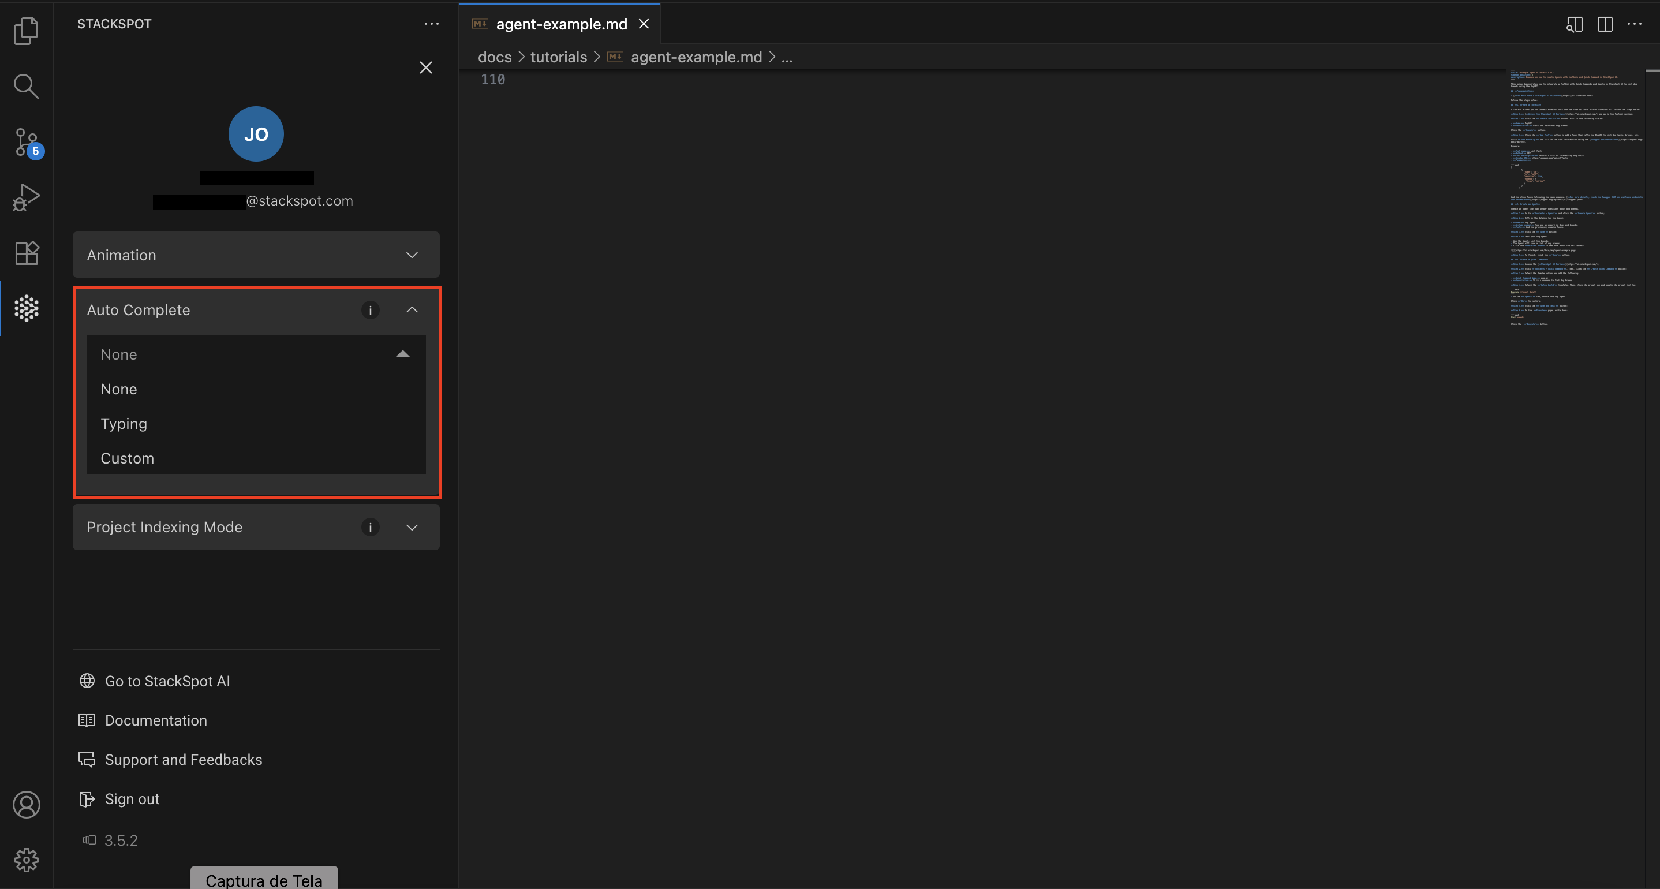Open the Accounts menu
Screen dimensions: 1660x889
26,805
